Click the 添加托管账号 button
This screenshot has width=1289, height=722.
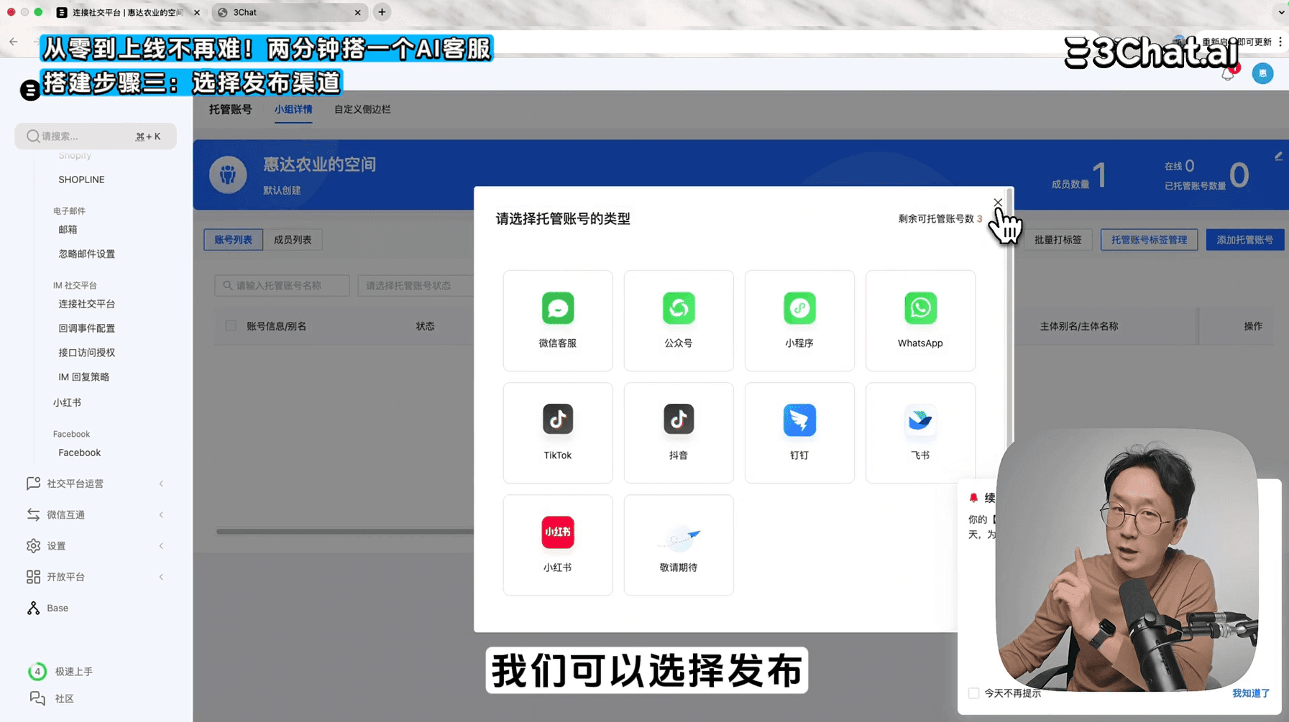(1244, 240)
